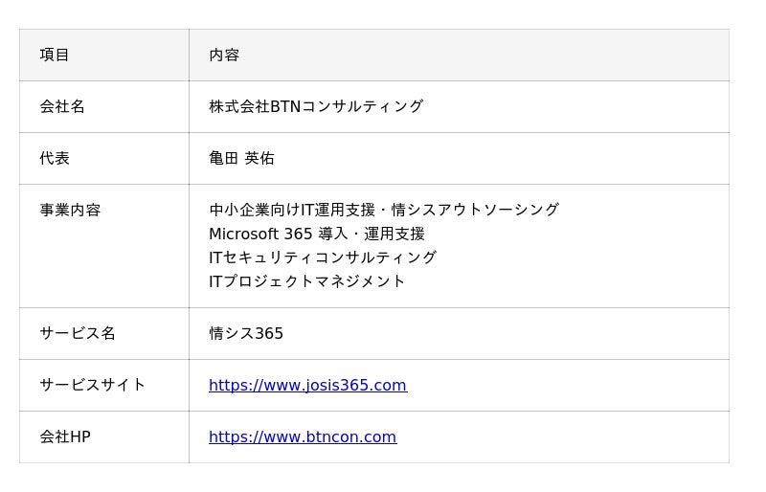Select the 会社名 row label
Screen dimensions: 766x492
(x=62, y=106)
